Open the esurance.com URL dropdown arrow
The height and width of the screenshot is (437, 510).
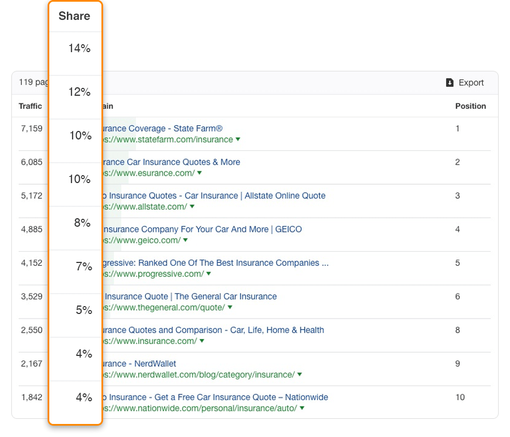point(199,173)
